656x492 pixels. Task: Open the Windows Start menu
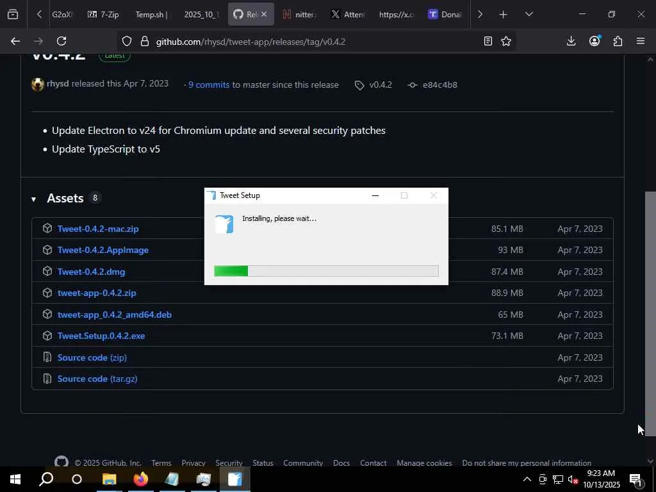[x=15, y=479]
